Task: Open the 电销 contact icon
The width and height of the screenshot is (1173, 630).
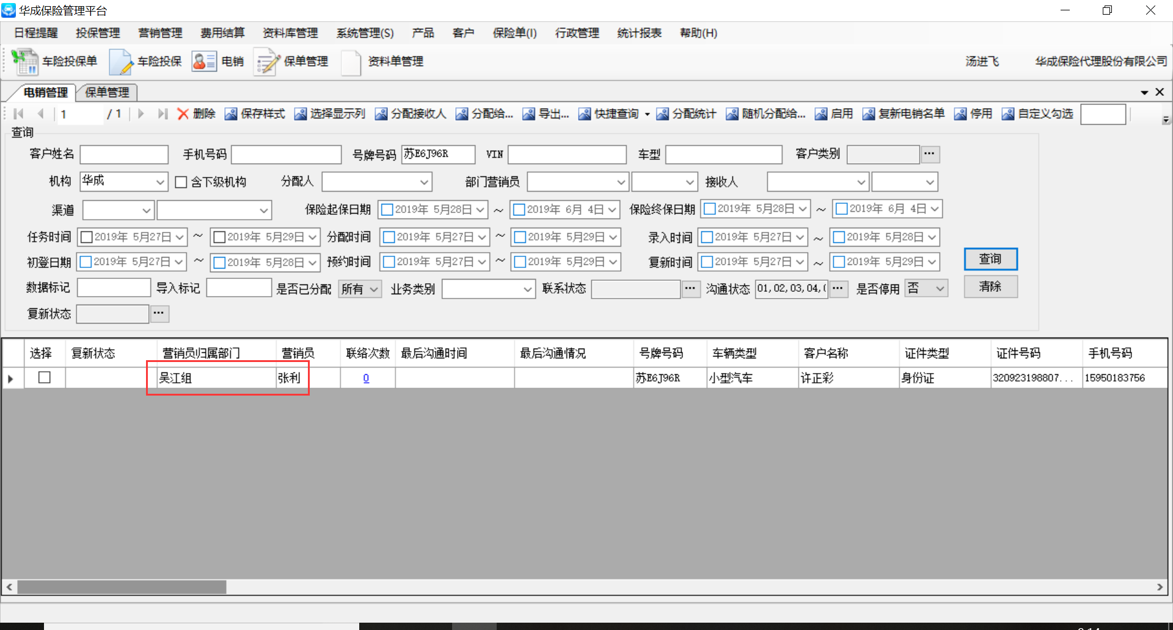Action: 204,62
